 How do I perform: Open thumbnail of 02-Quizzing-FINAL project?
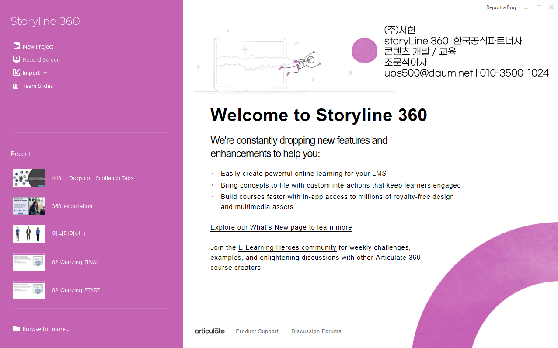click(29, 262)
